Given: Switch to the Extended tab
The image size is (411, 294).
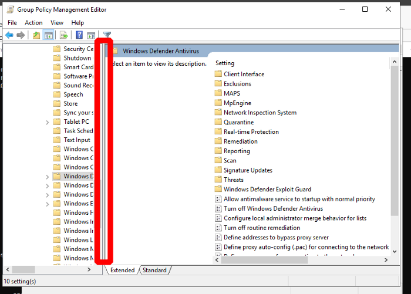Looking at the screenshot, I should [122, 270].
